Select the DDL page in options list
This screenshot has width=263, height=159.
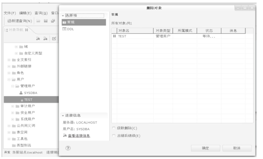pyautogui.click(x=70, y=29)
